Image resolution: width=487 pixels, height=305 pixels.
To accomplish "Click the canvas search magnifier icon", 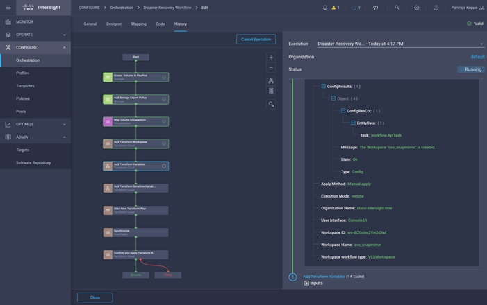I will pyautogui.click(x=271, y=105).
